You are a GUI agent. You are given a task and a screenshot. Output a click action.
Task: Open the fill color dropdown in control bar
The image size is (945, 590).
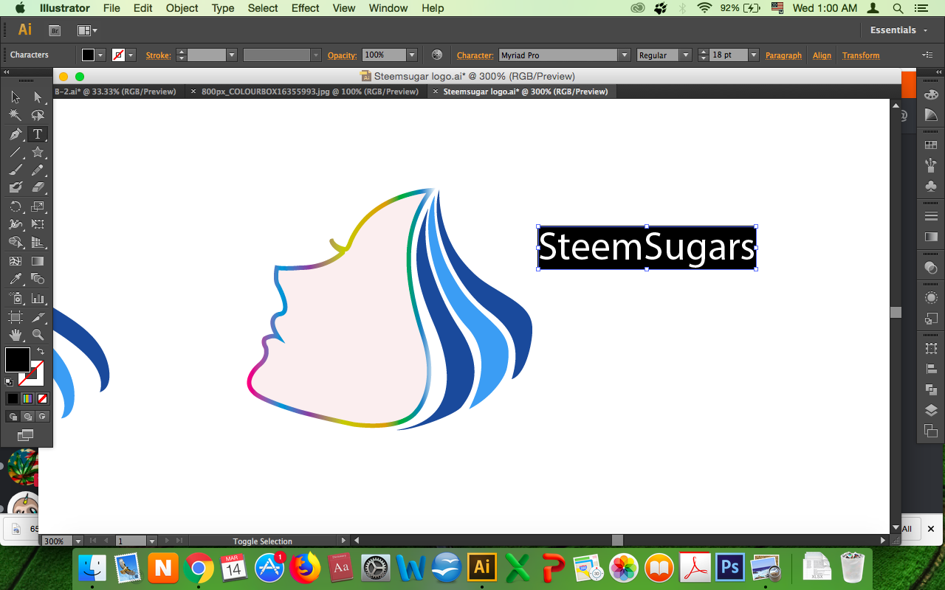(101, 55)
